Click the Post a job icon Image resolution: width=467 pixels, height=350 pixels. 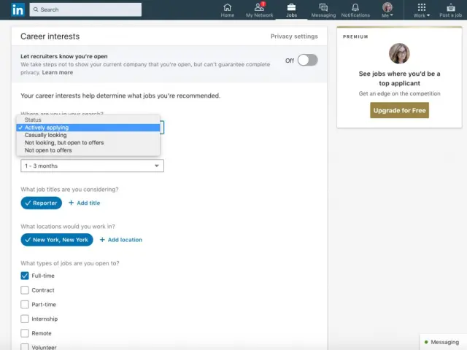[450, 7]
